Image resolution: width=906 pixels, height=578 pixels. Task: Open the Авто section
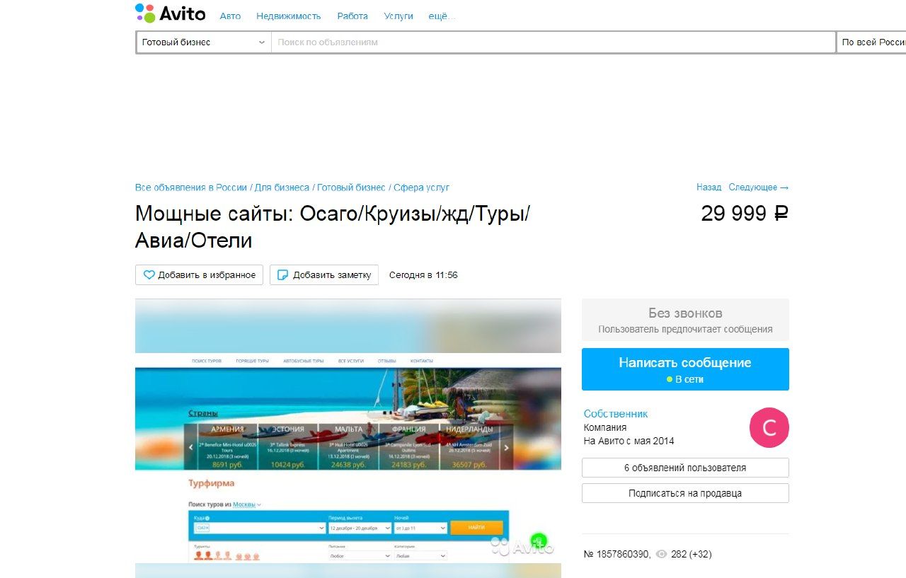pyautogui.click(x=230, y=16)
